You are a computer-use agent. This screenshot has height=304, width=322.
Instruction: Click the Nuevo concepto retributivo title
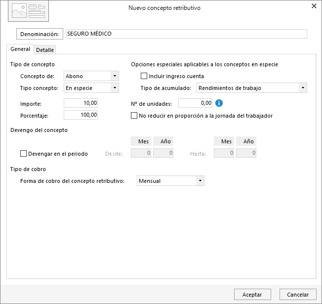click(164, 8)
